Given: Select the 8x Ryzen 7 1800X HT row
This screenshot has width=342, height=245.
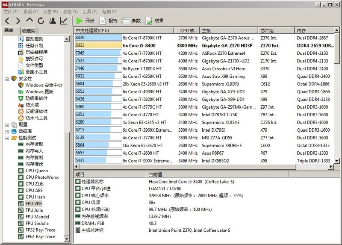Looking at the screenshot, I should (204, 68).
